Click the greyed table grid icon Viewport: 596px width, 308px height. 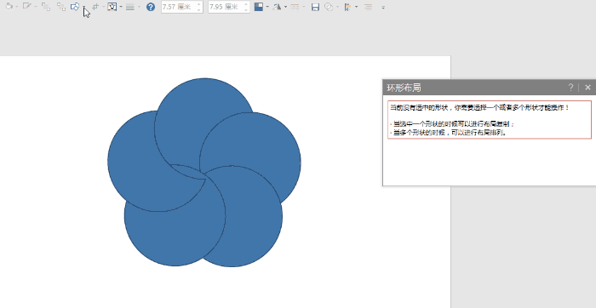pyautogui.click(x=295, y=7)
